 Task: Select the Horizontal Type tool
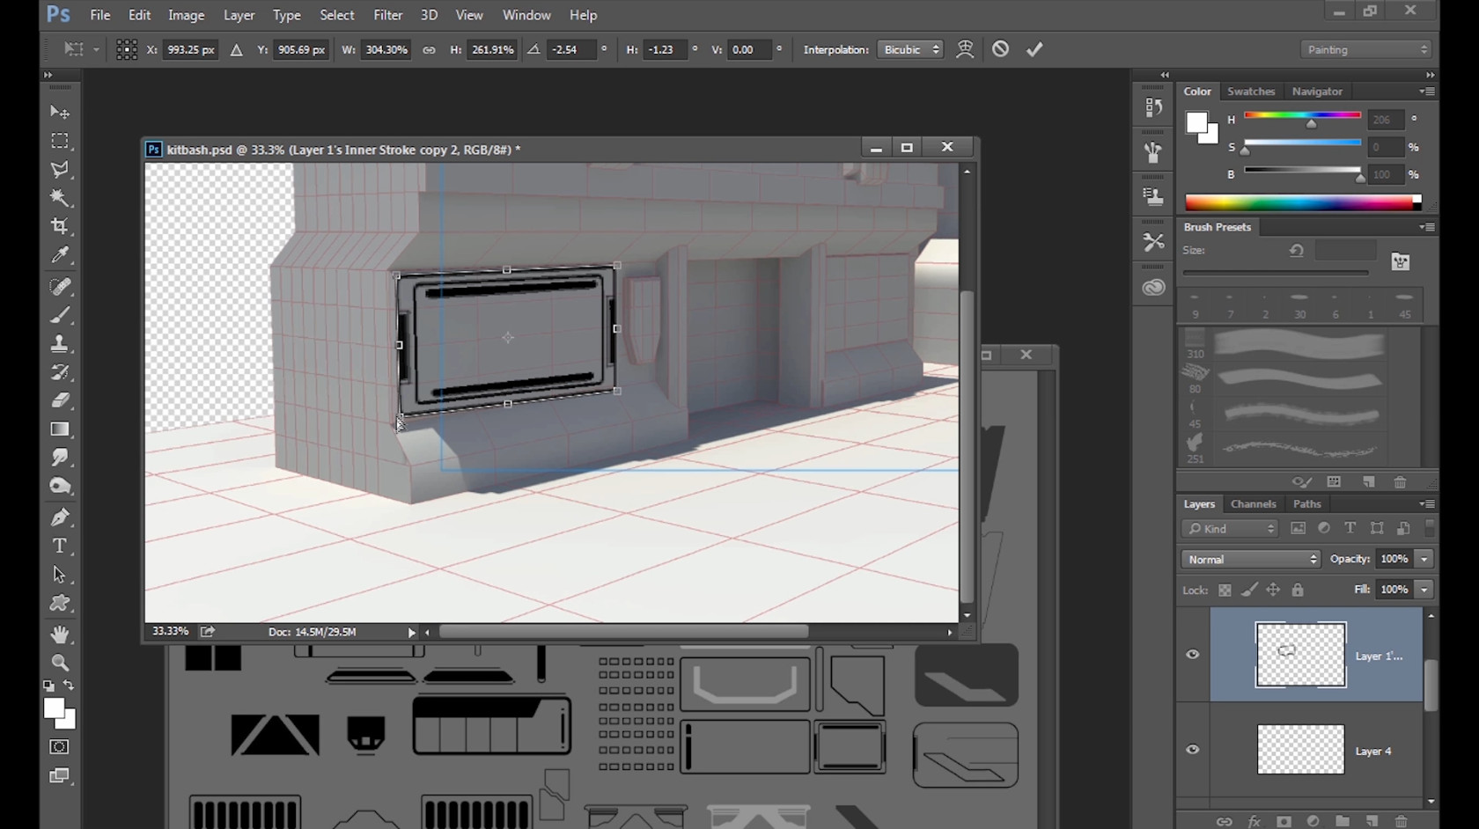tap(60, 546)
